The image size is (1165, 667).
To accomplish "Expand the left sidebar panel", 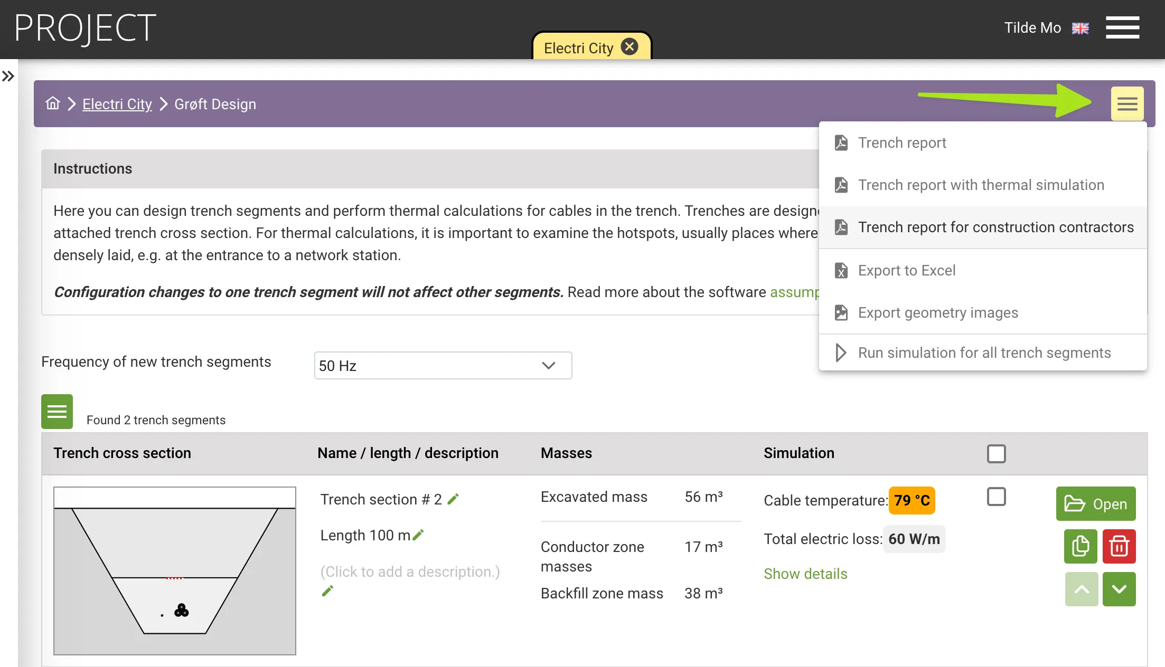I will tap(8, 77).
